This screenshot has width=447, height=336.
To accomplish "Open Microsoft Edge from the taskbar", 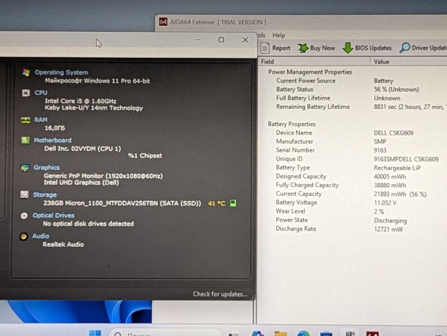I will click(303, 333).
